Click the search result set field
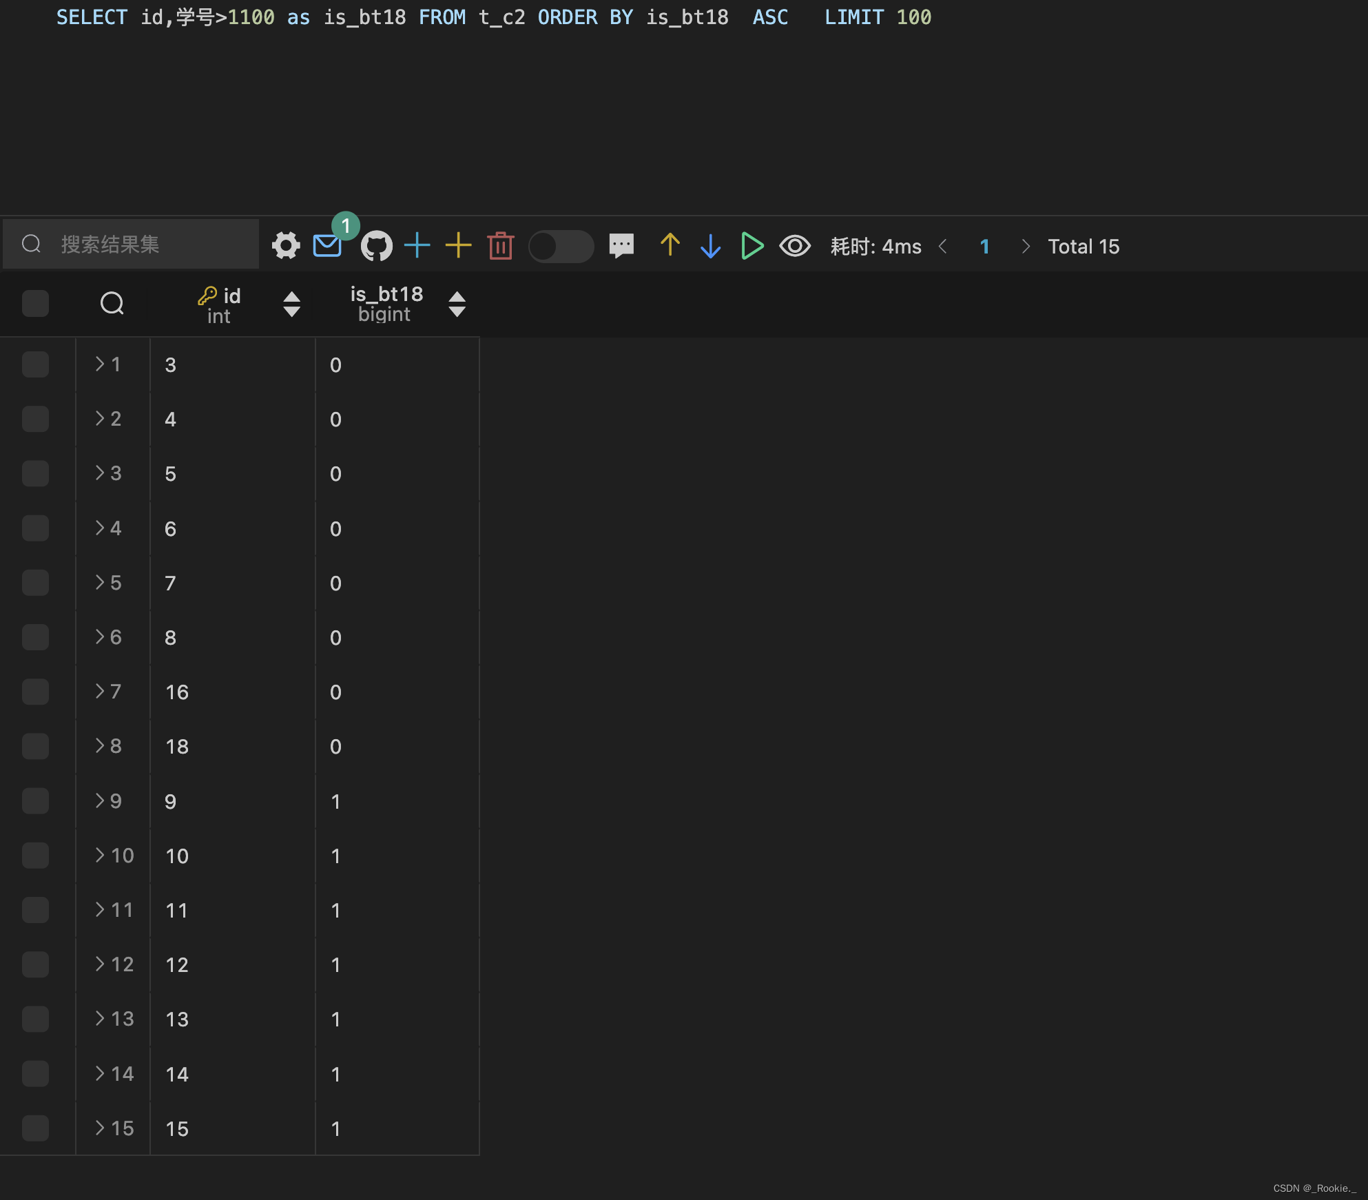1368x1200 pixels. tap(152, 245)
